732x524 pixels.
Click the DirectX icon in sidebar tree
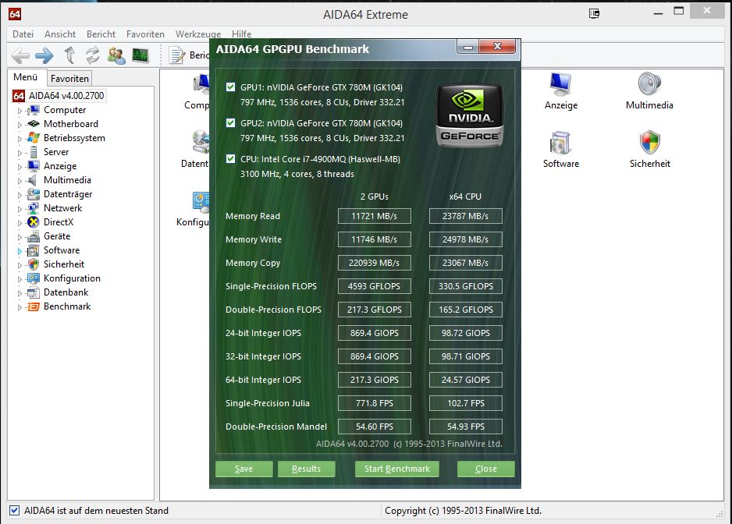(33, 222)
